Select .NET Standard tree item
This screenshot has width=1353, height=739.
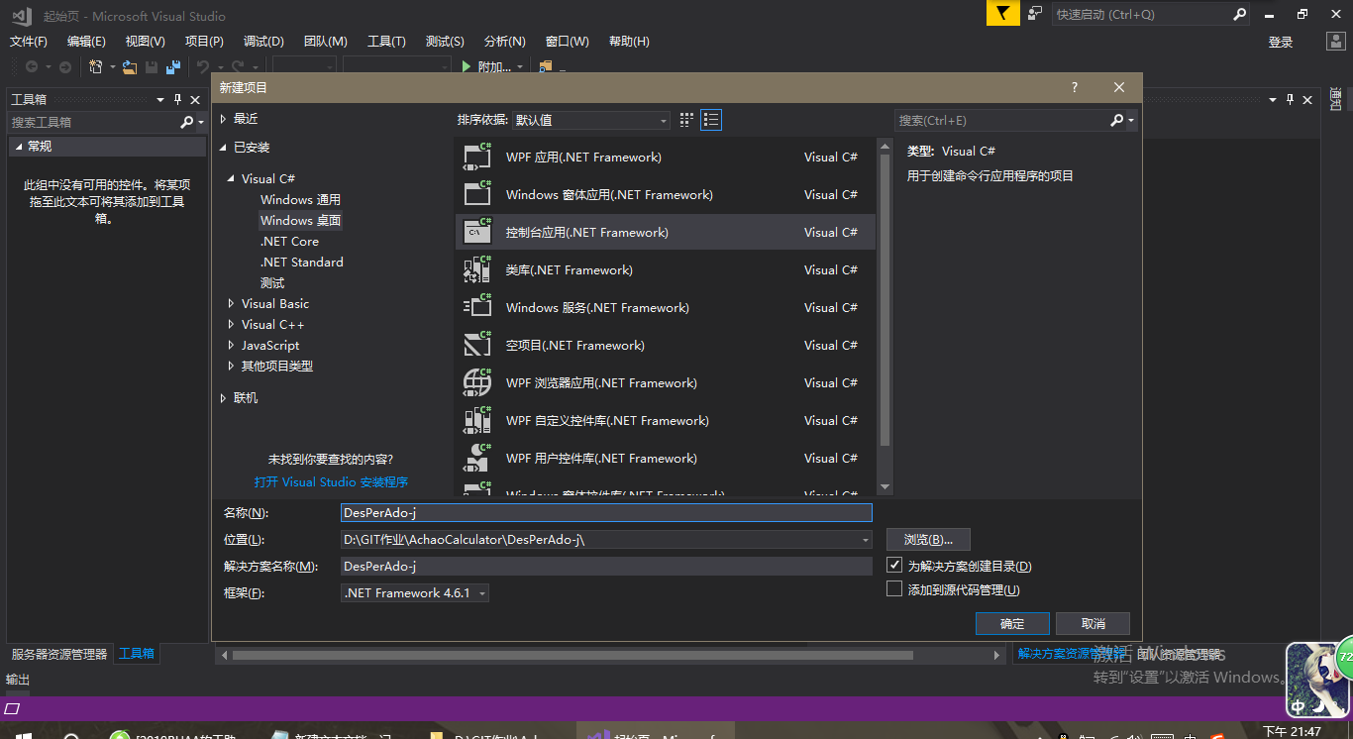[x=302, y=263]
